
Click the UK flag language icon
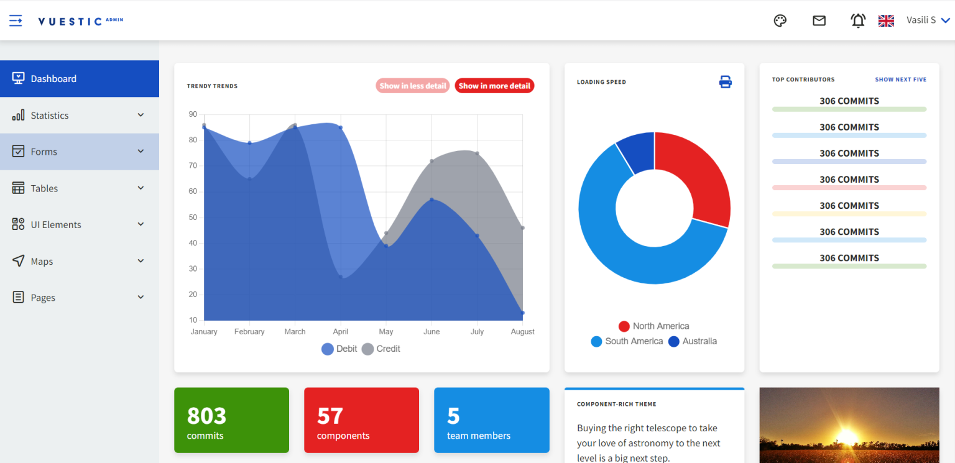point(886,21)
